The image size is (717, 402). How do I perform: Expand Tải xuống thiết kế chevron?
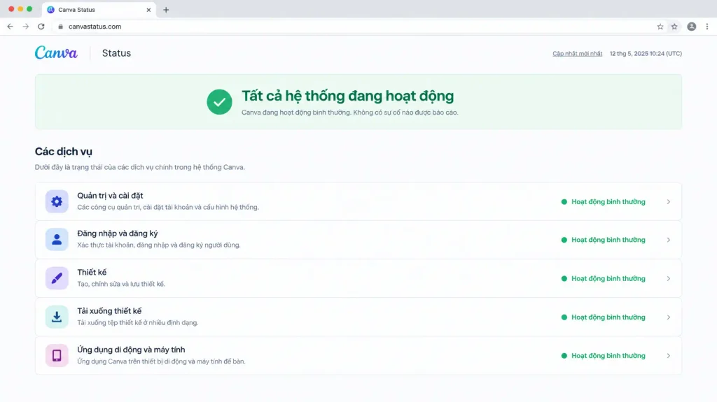669,317
